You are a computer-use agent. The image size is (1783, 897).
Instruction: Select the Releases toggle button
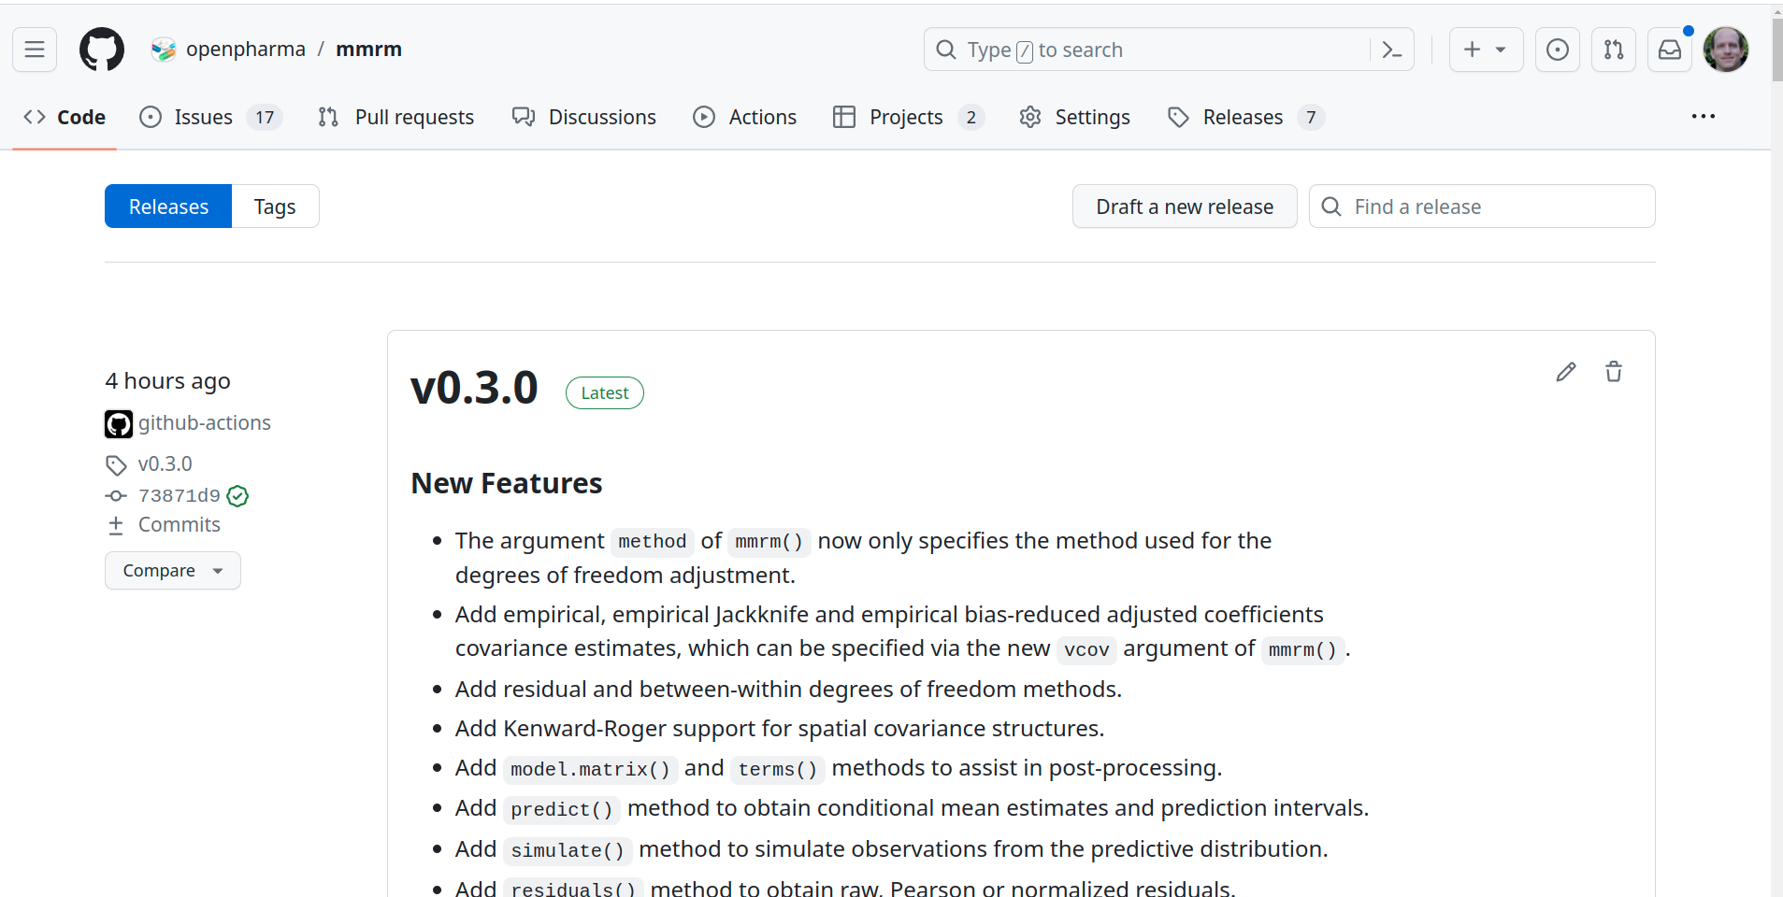168,206
